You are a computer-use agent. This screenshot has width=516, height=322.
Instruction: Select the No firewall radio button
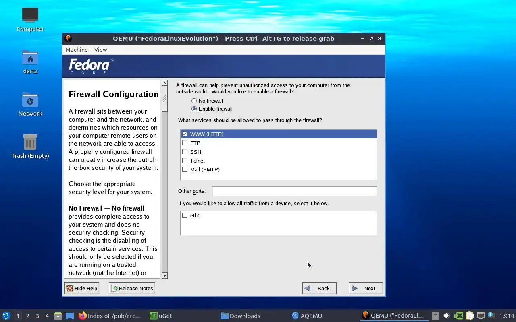[194, 101]
